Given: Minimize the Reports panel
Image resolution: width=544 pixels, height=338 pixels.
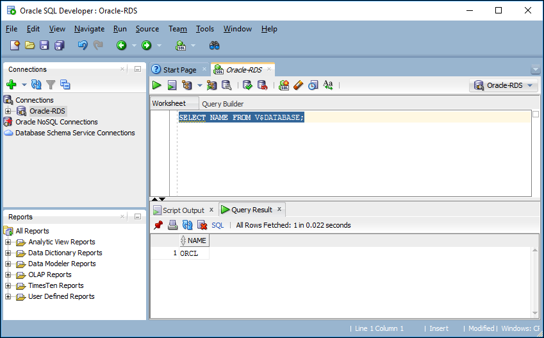Looking at the screenshot, I should click(137, 217).
